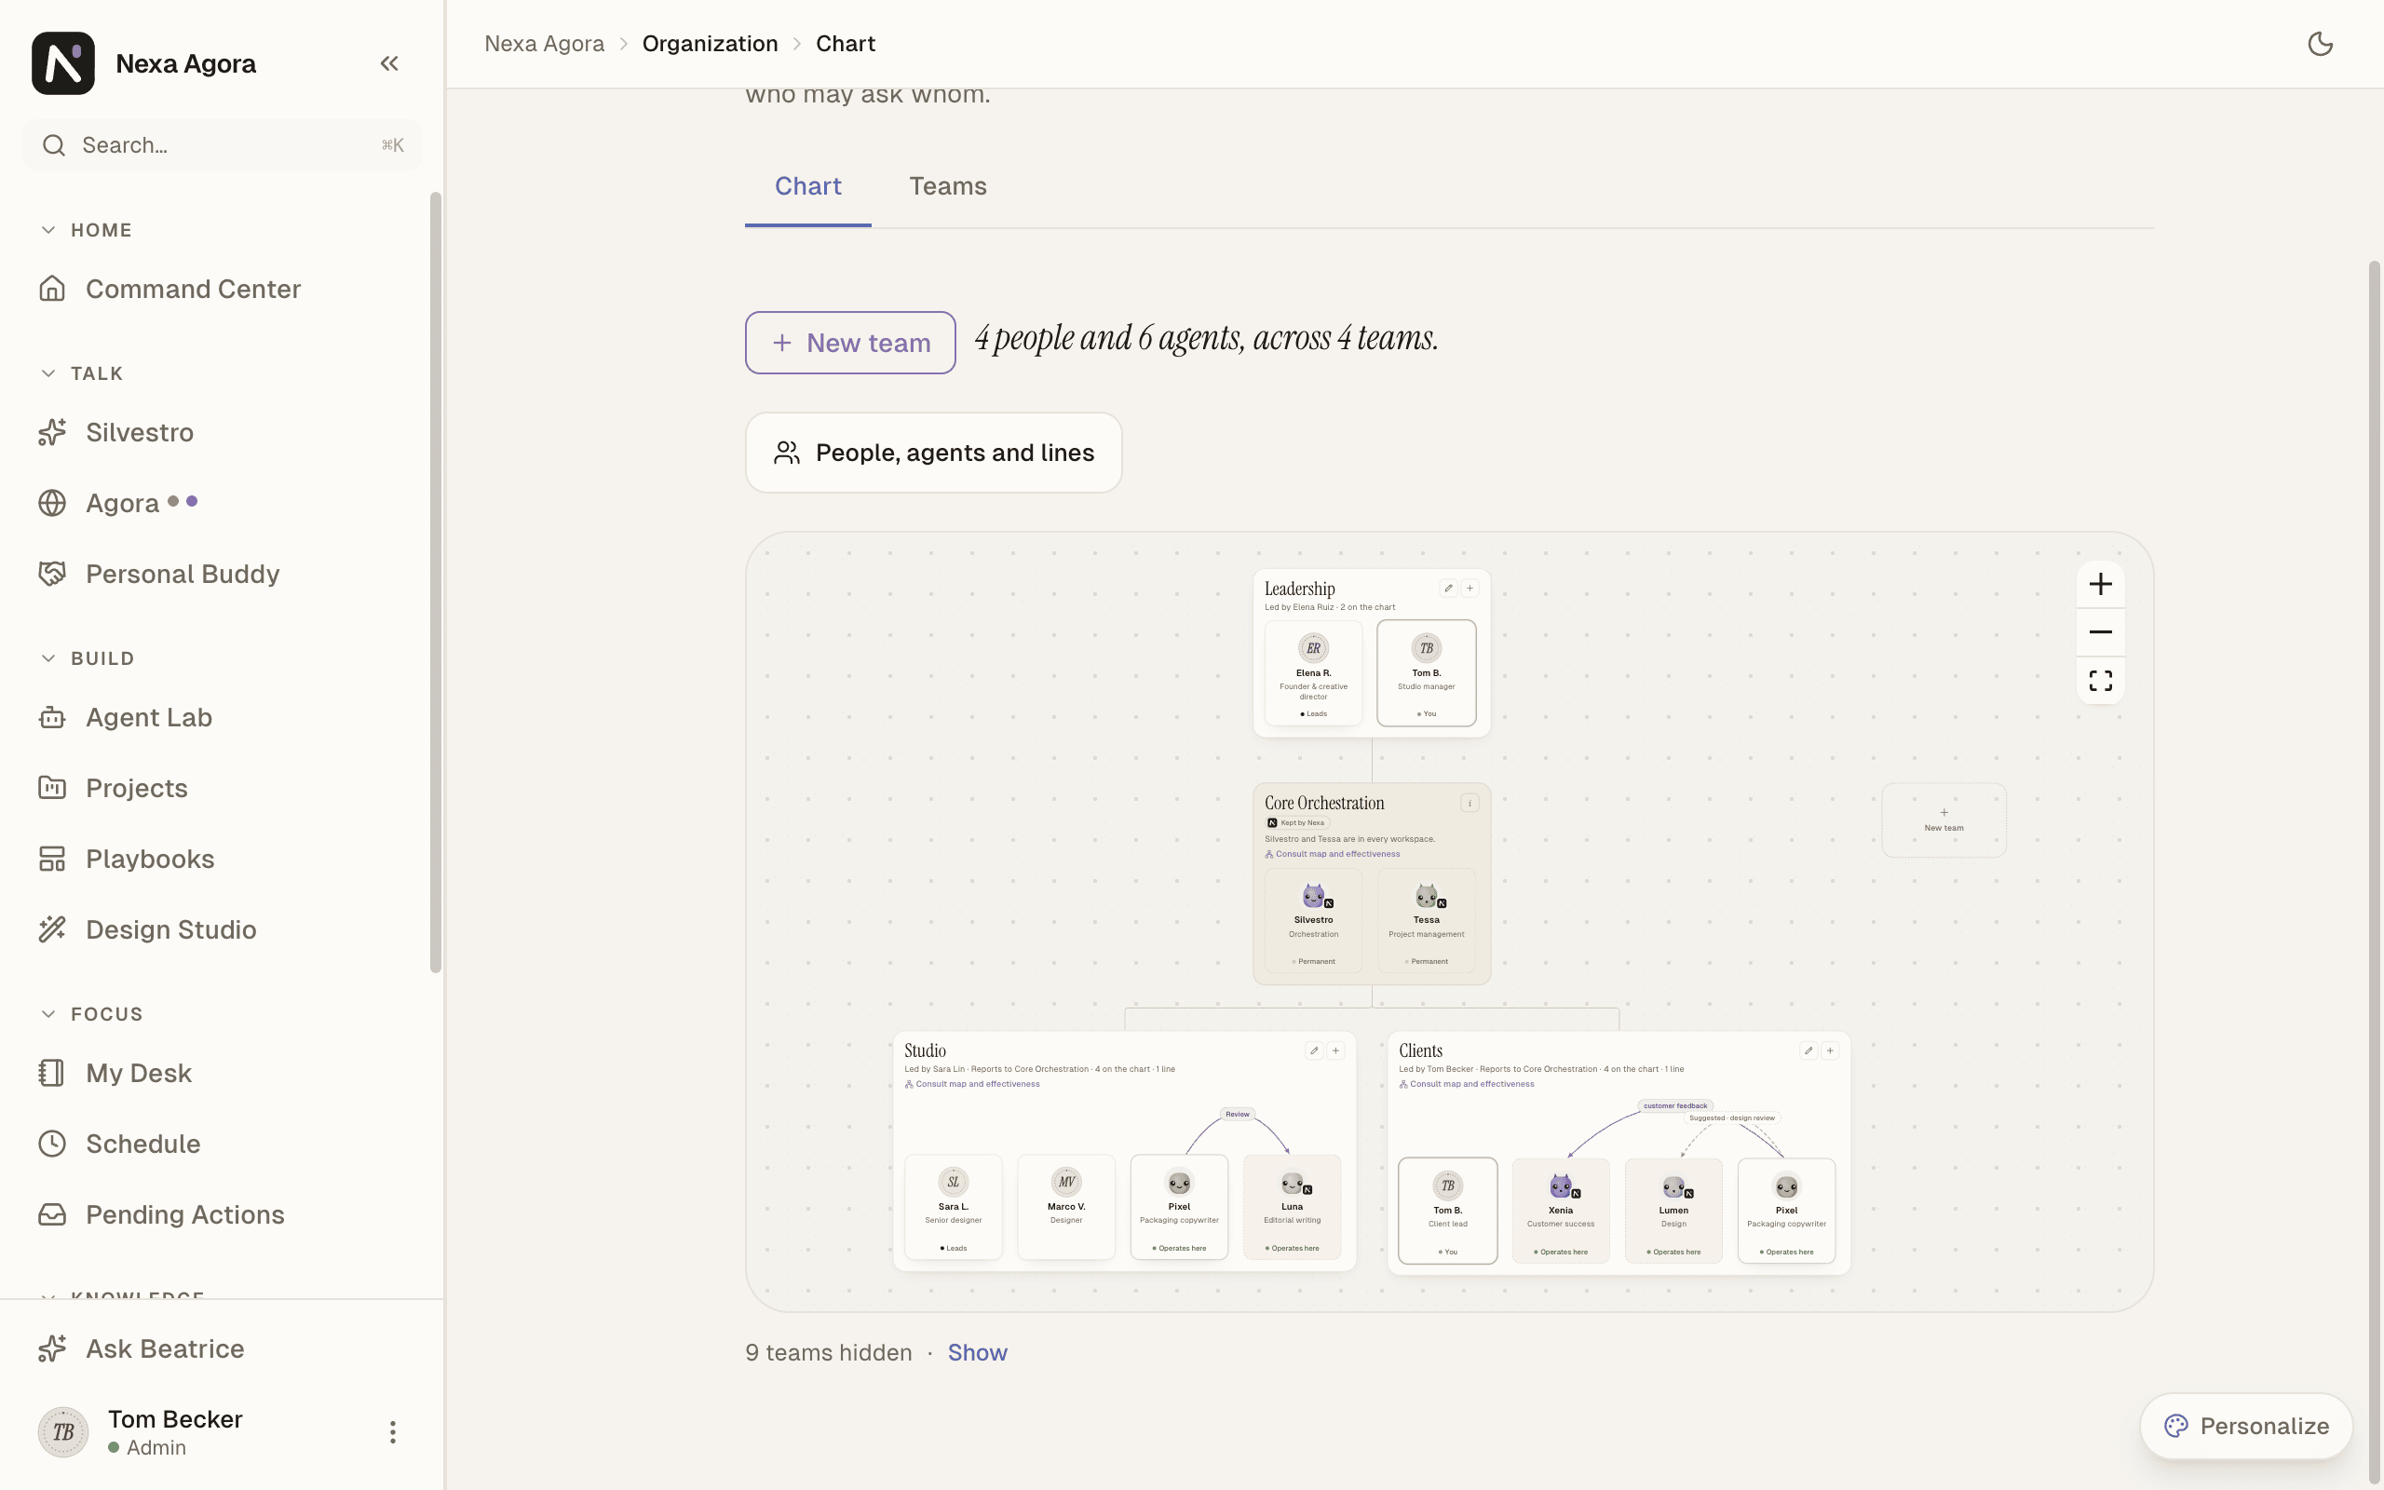Go to Organization breadcrumb
The width and height of the screenshot is (2384, 1490).
(x=711, y=45)
